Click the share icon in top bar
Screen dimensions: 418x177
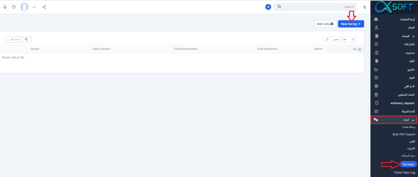coord(44,7)
